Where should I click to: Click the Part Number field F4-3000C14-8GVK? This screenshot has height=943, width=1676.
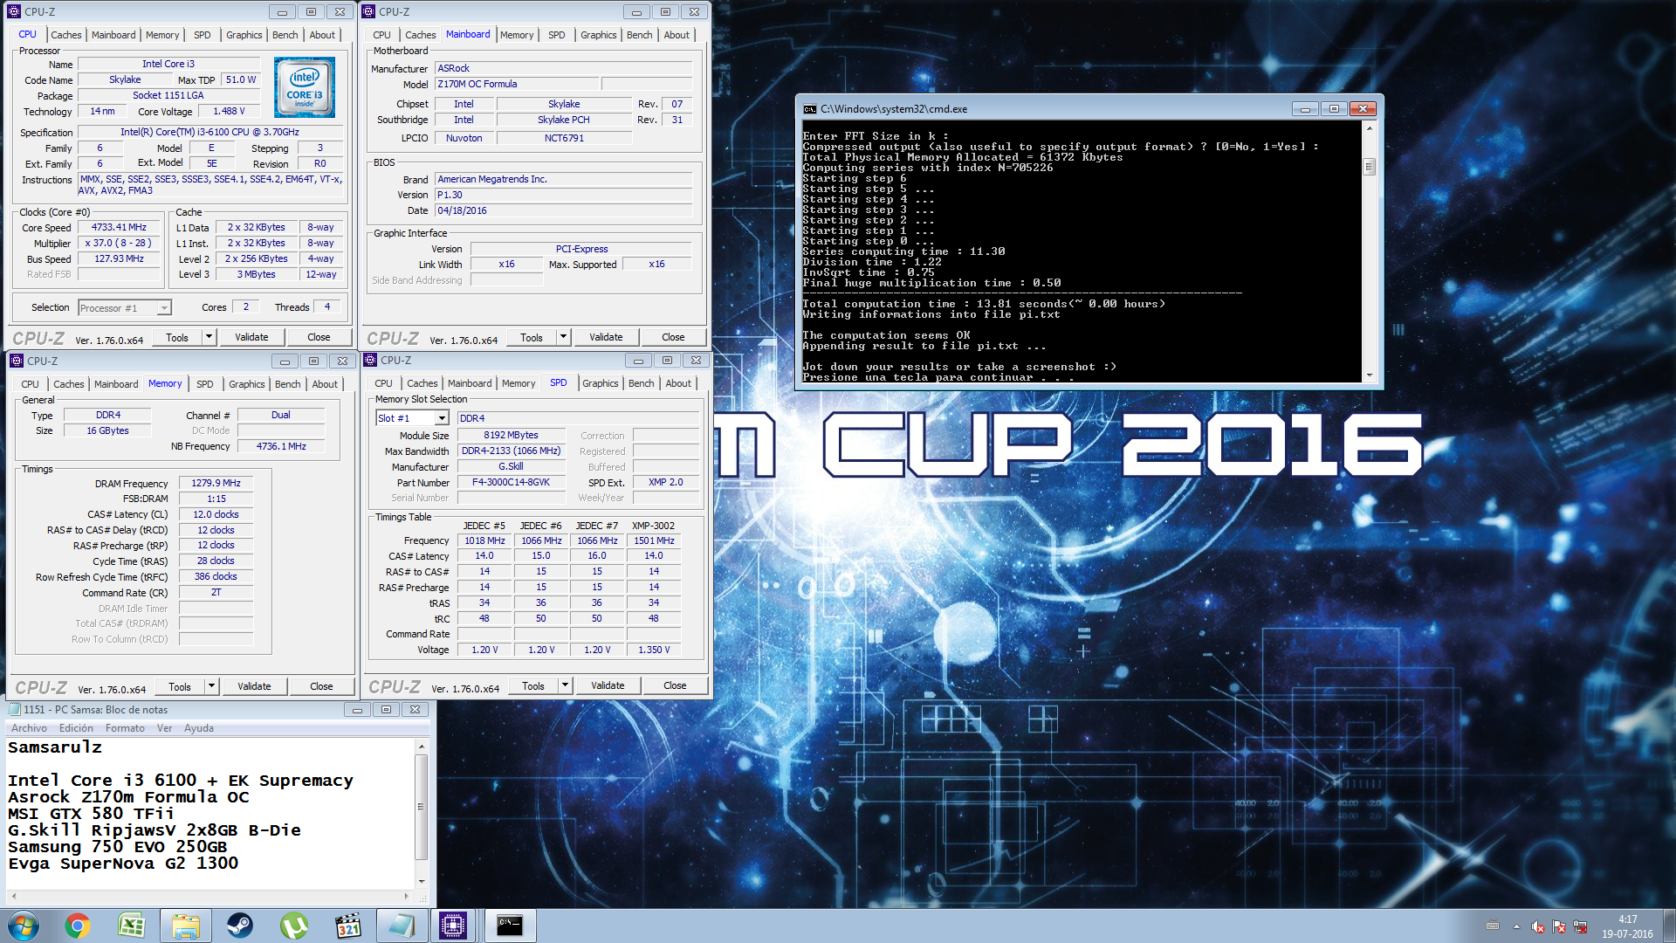pos(511,482)
